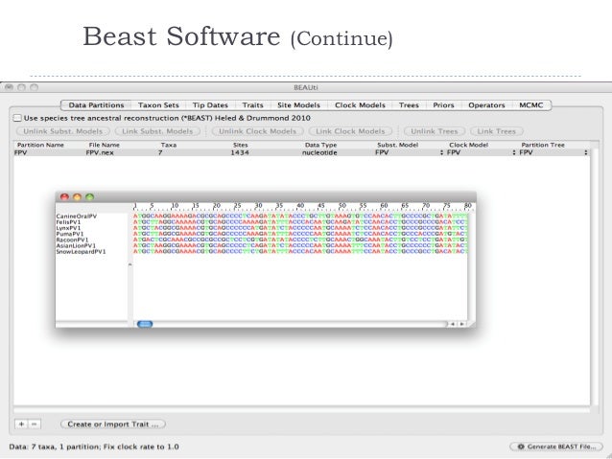The width and height of the screenshot is (612, 459).
Task: Click the File Name column header
Action: click(x=105, y=145)
